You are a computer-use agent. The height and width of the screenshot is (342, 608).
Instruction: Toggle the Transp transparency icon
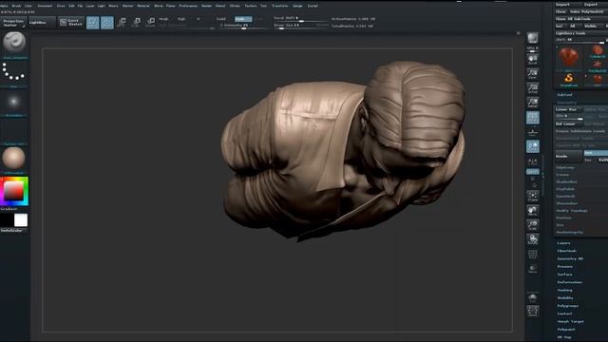533,269
